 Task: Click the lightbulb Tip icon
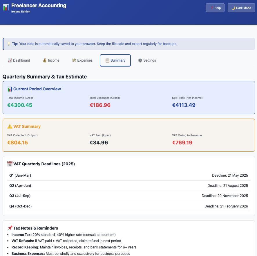click(9, 44)
